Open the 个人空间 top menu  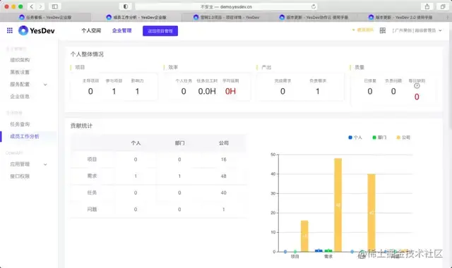[91, 30]
